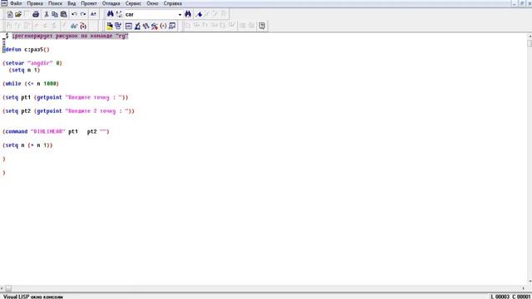Print the document using the printer icon
This screenshot has width=532, height=299.
(x=36, y=14)
